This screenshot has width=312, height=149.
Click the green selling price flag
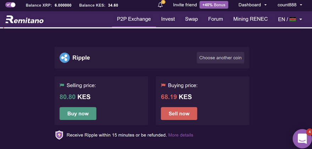tap(62, 85)
